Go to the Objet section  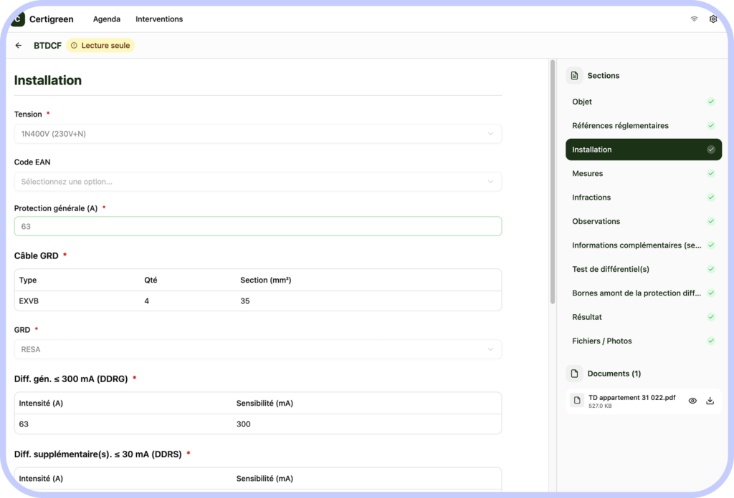pyautogui.click(x=644, y=102)
